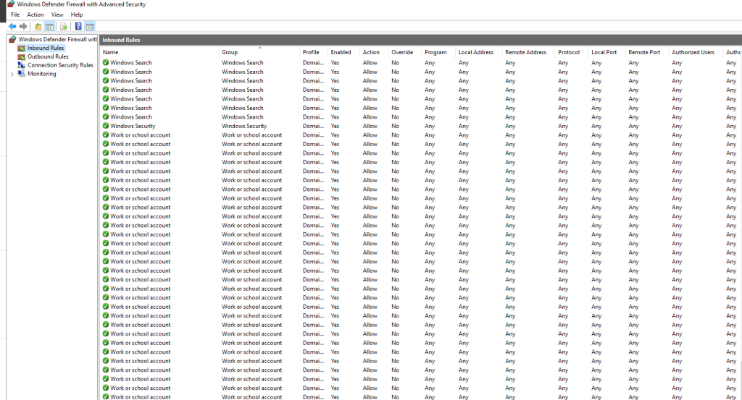Image resolution: width=742 pixels, height=400 pixels.
Task: Select Outbound Rules in the tree
Action: (x=48, y=56)
